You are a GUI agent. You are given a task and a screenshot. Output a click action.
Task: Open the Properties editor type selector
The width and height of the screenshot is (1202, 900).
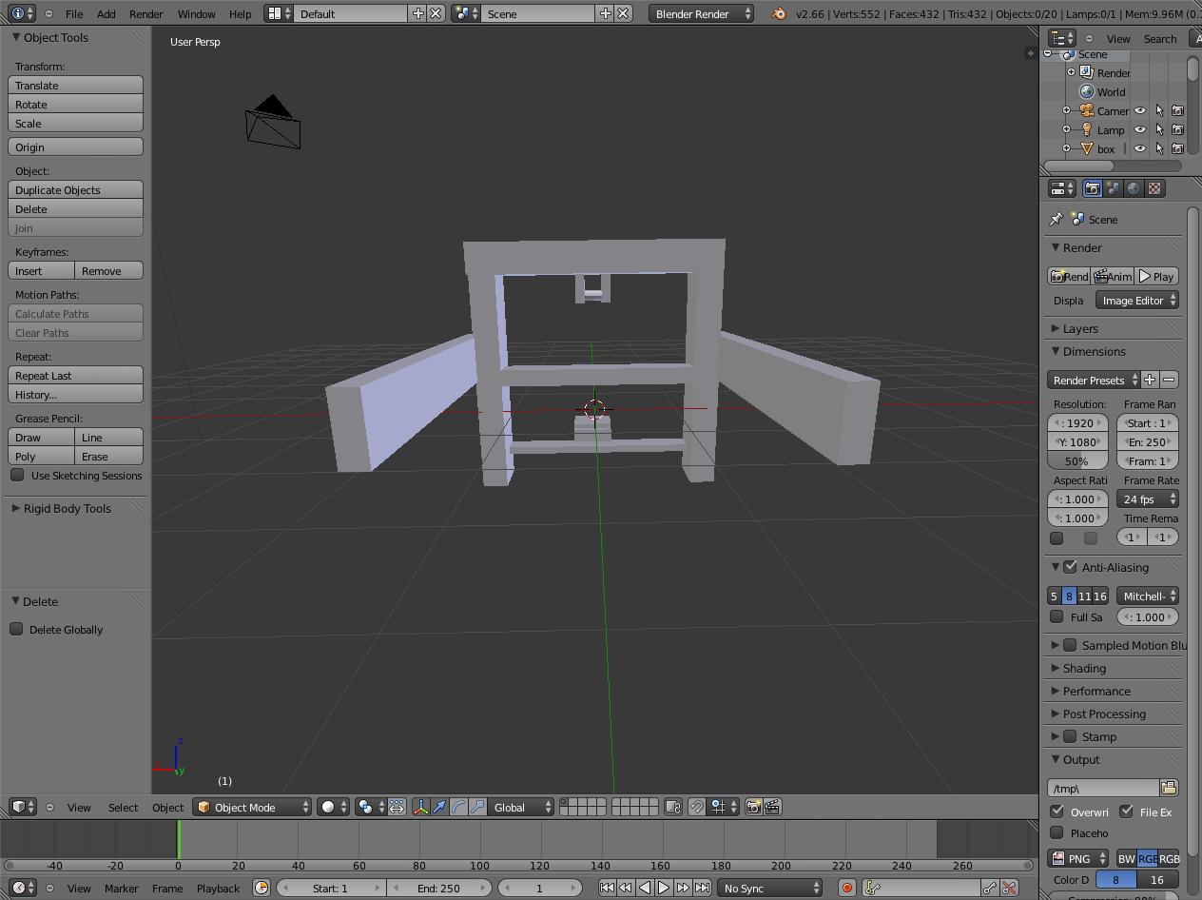tap(1062, 188)
